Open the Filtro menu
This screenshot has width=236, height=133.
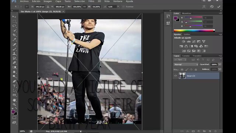91,1
